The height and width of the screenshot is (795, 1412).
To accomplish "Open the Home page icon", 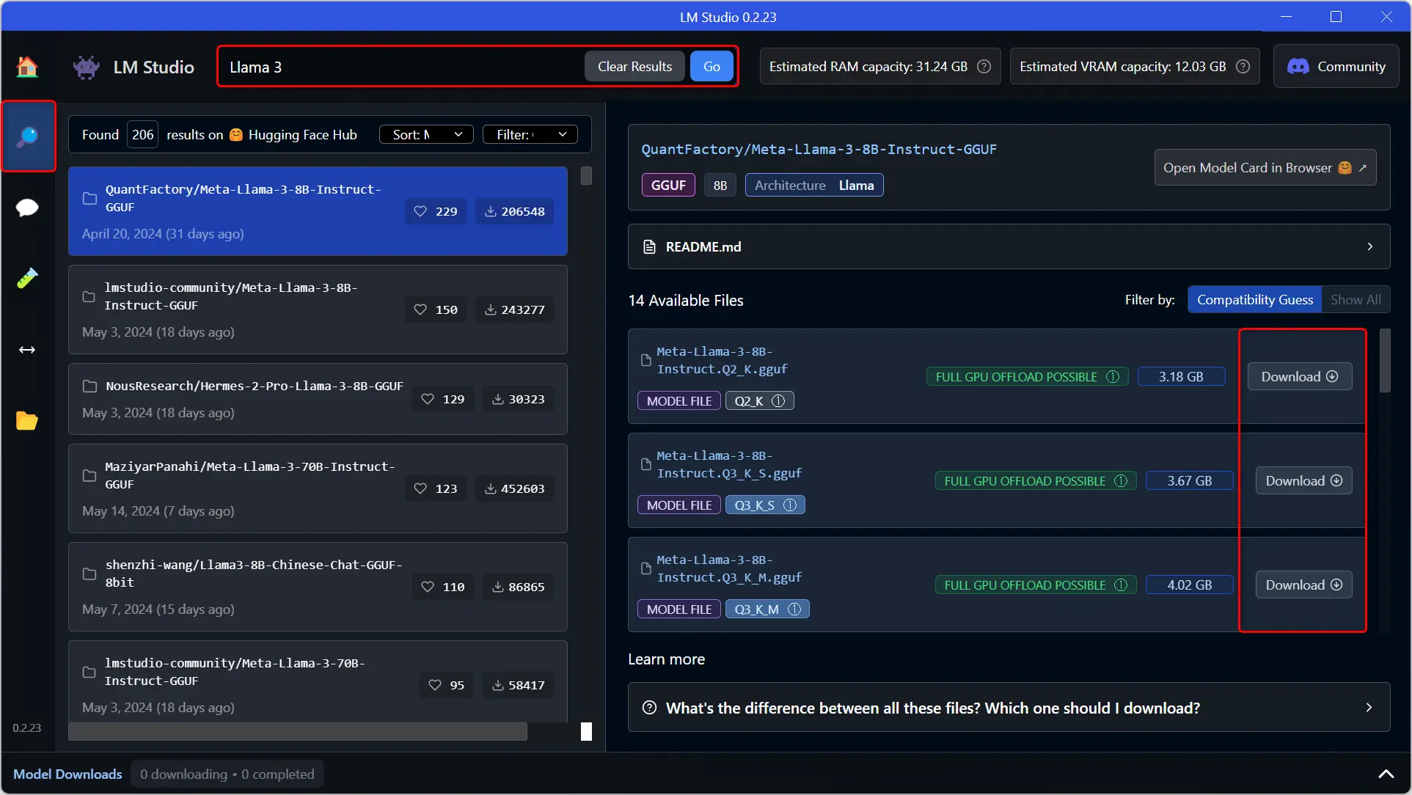I will (27, 67).
